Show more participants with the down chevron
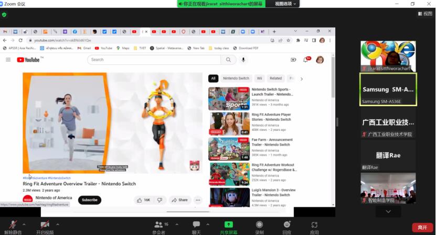Image resolution: width=436 pixels, height=235 pixels. click(388, 211)
